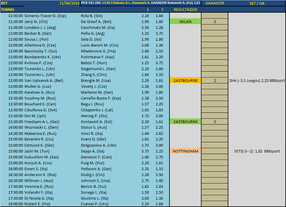Click Ostapenko J. (Lat) cell
This screenshot has width=286, height=207.
(97, 110)
